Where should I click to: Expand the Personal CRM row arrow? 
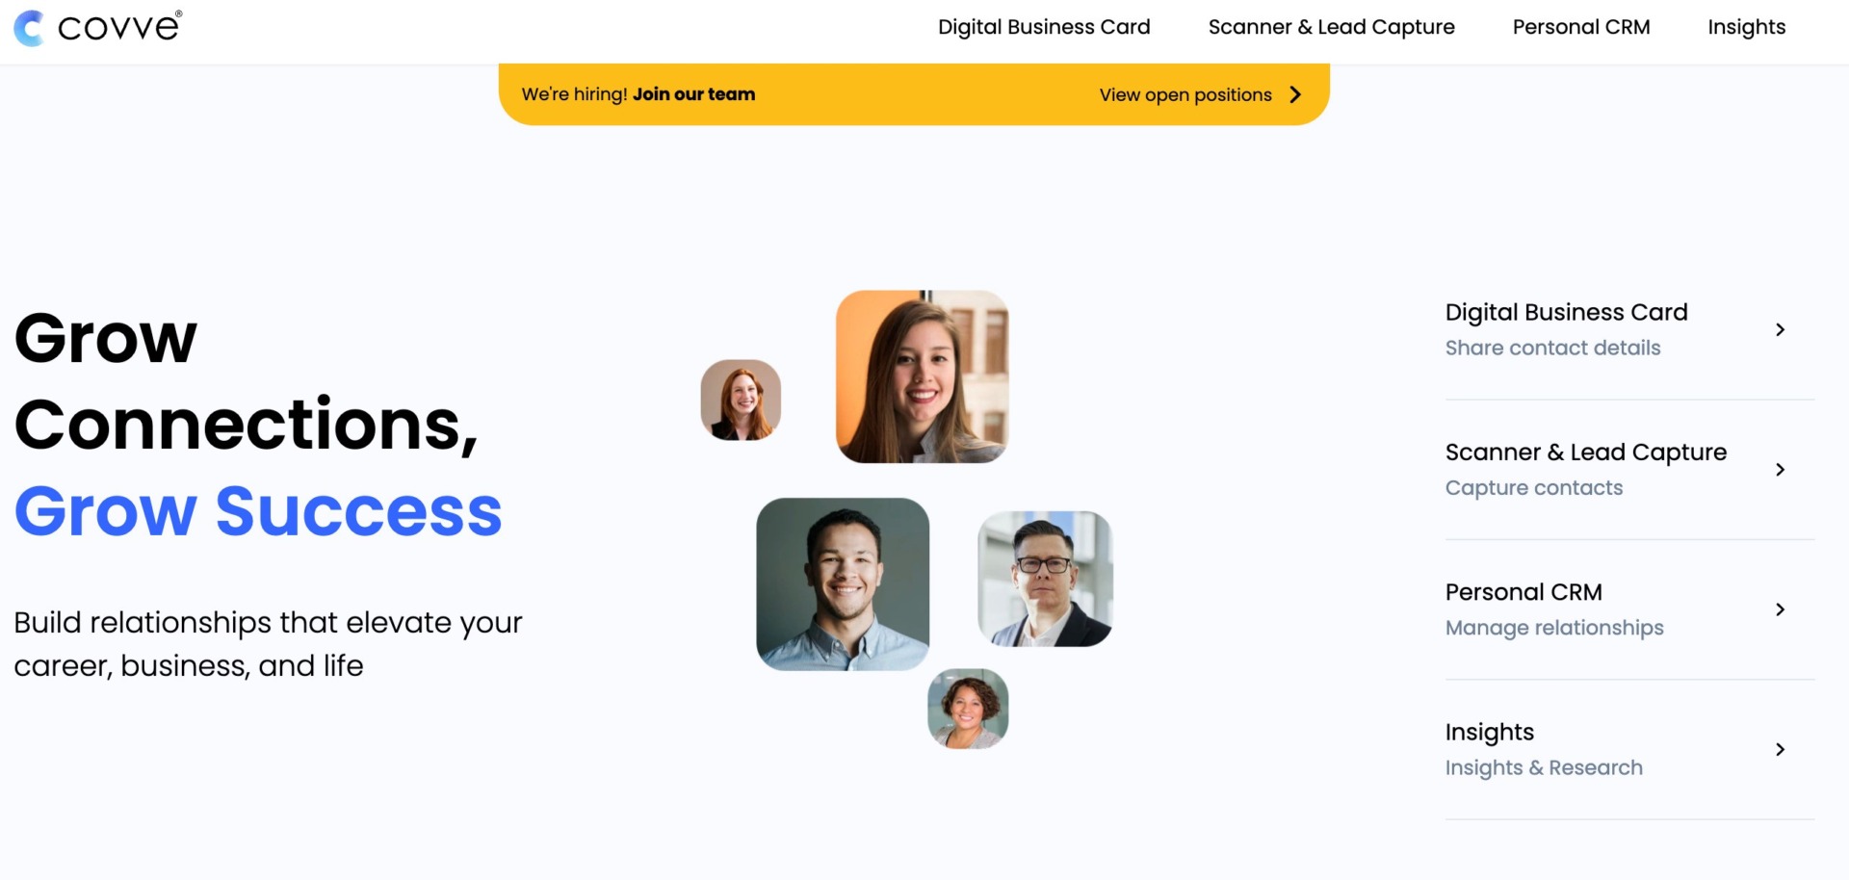point(1780,609)
